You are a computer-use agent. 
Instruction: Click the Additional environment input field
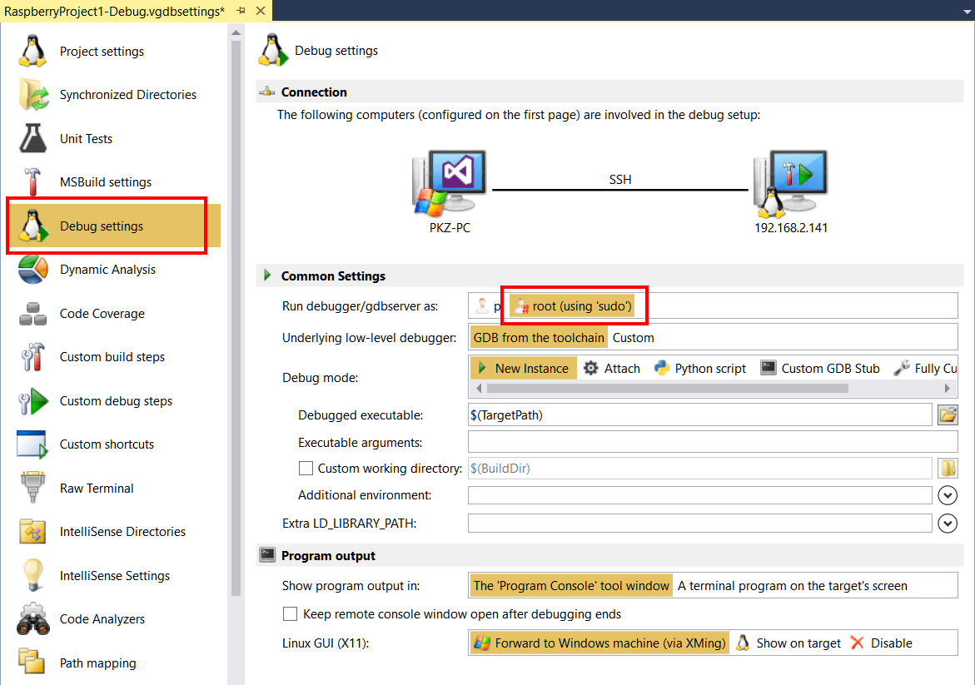click(700, 495)
